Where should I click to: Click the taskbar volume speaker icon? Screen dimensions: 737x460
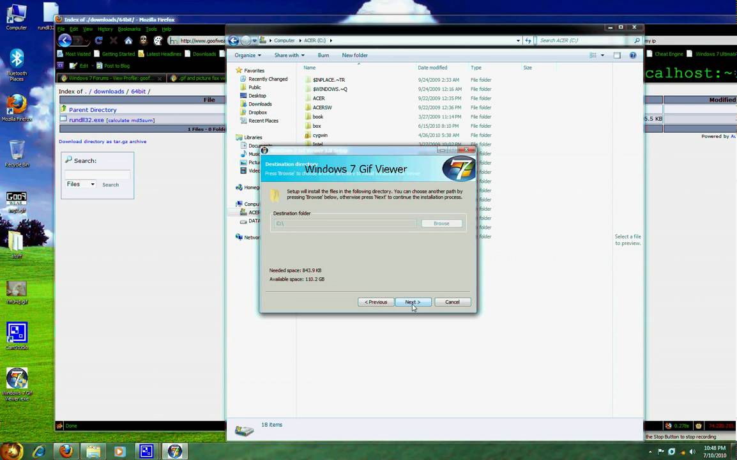[x=692, y=452]
